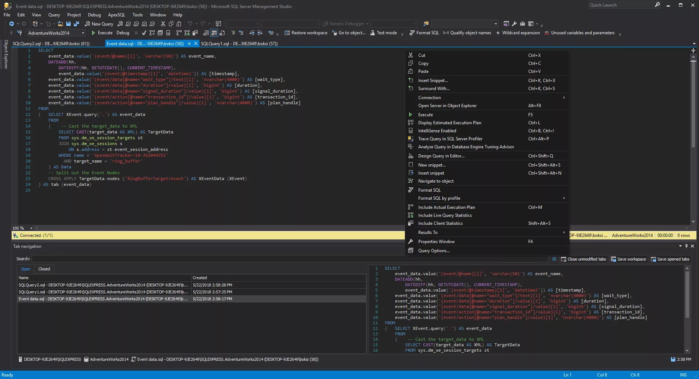699x379 pixels.
Task: Open the Query menu in menu bar
Action: (54, 15)
